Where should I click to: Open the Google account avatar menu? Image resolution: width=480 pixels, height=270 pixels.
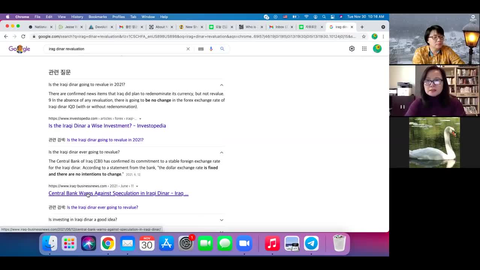377,49
